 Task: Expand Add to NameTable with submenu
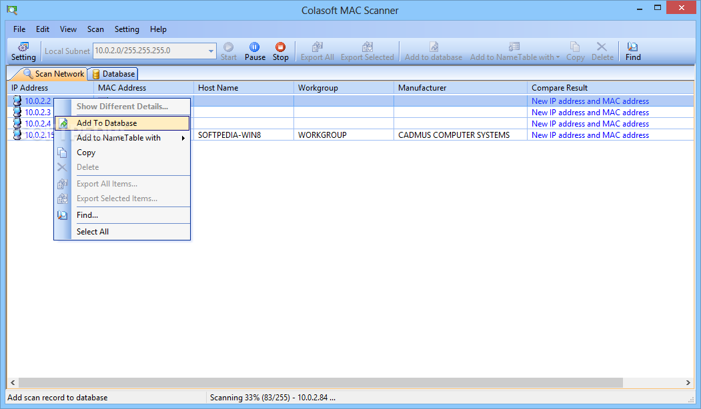122,138
